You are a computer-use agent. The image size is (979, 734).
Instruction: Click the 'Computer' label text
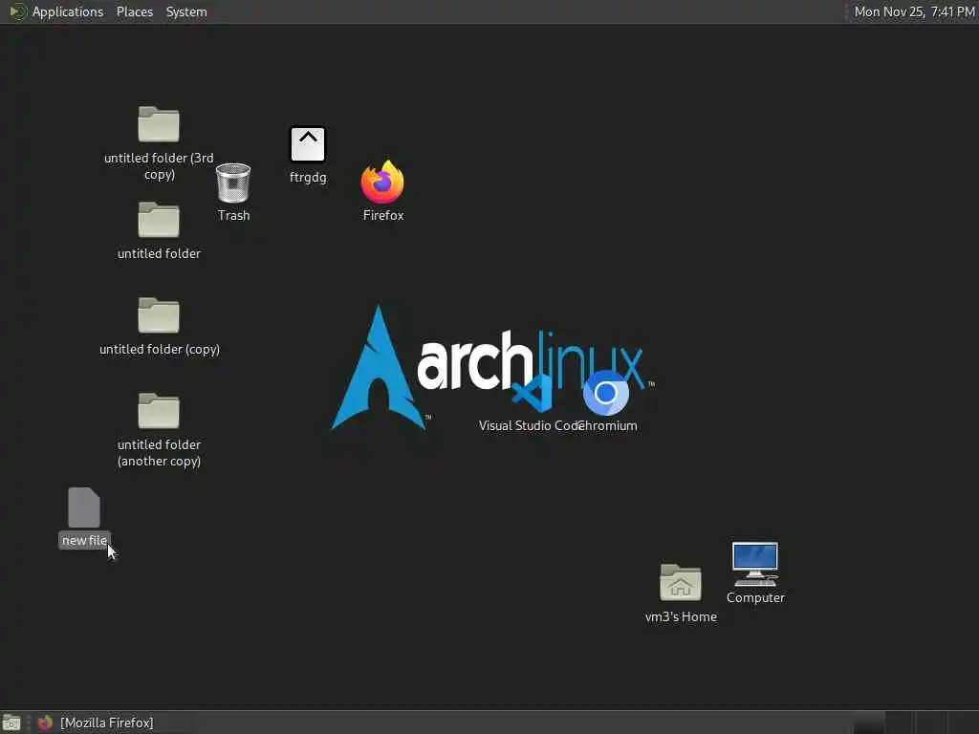point(755,598)
